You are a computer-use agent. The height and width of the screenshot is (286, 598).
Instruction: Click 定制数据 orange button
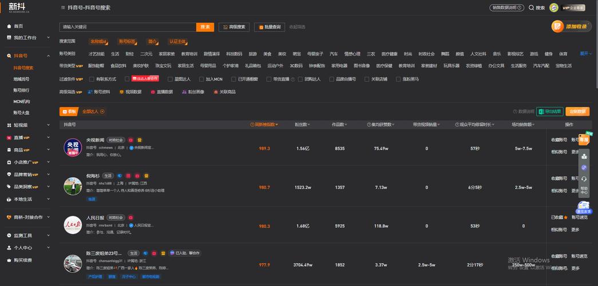pos(577,112)
